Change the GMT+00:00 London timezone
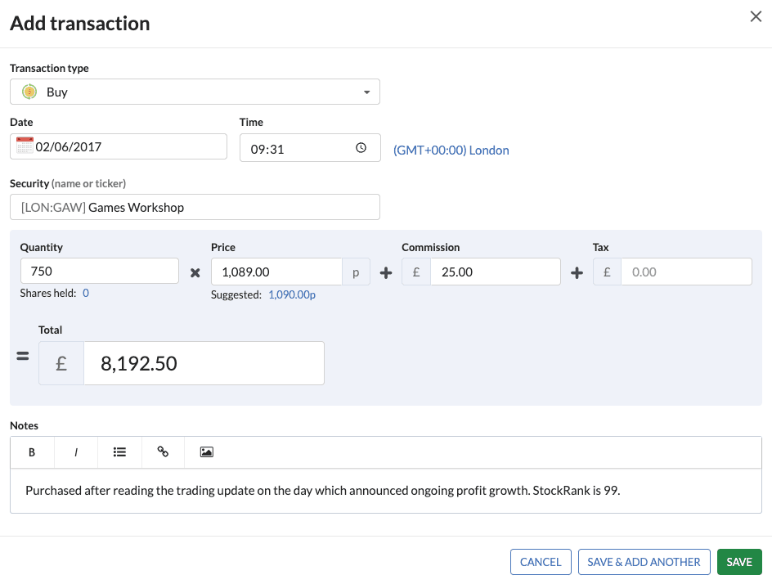 [451, 150]
